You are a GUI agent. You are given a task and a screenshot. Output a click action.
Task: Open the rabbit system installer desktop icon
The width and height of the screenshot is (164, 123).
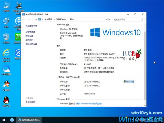point(19,8)
